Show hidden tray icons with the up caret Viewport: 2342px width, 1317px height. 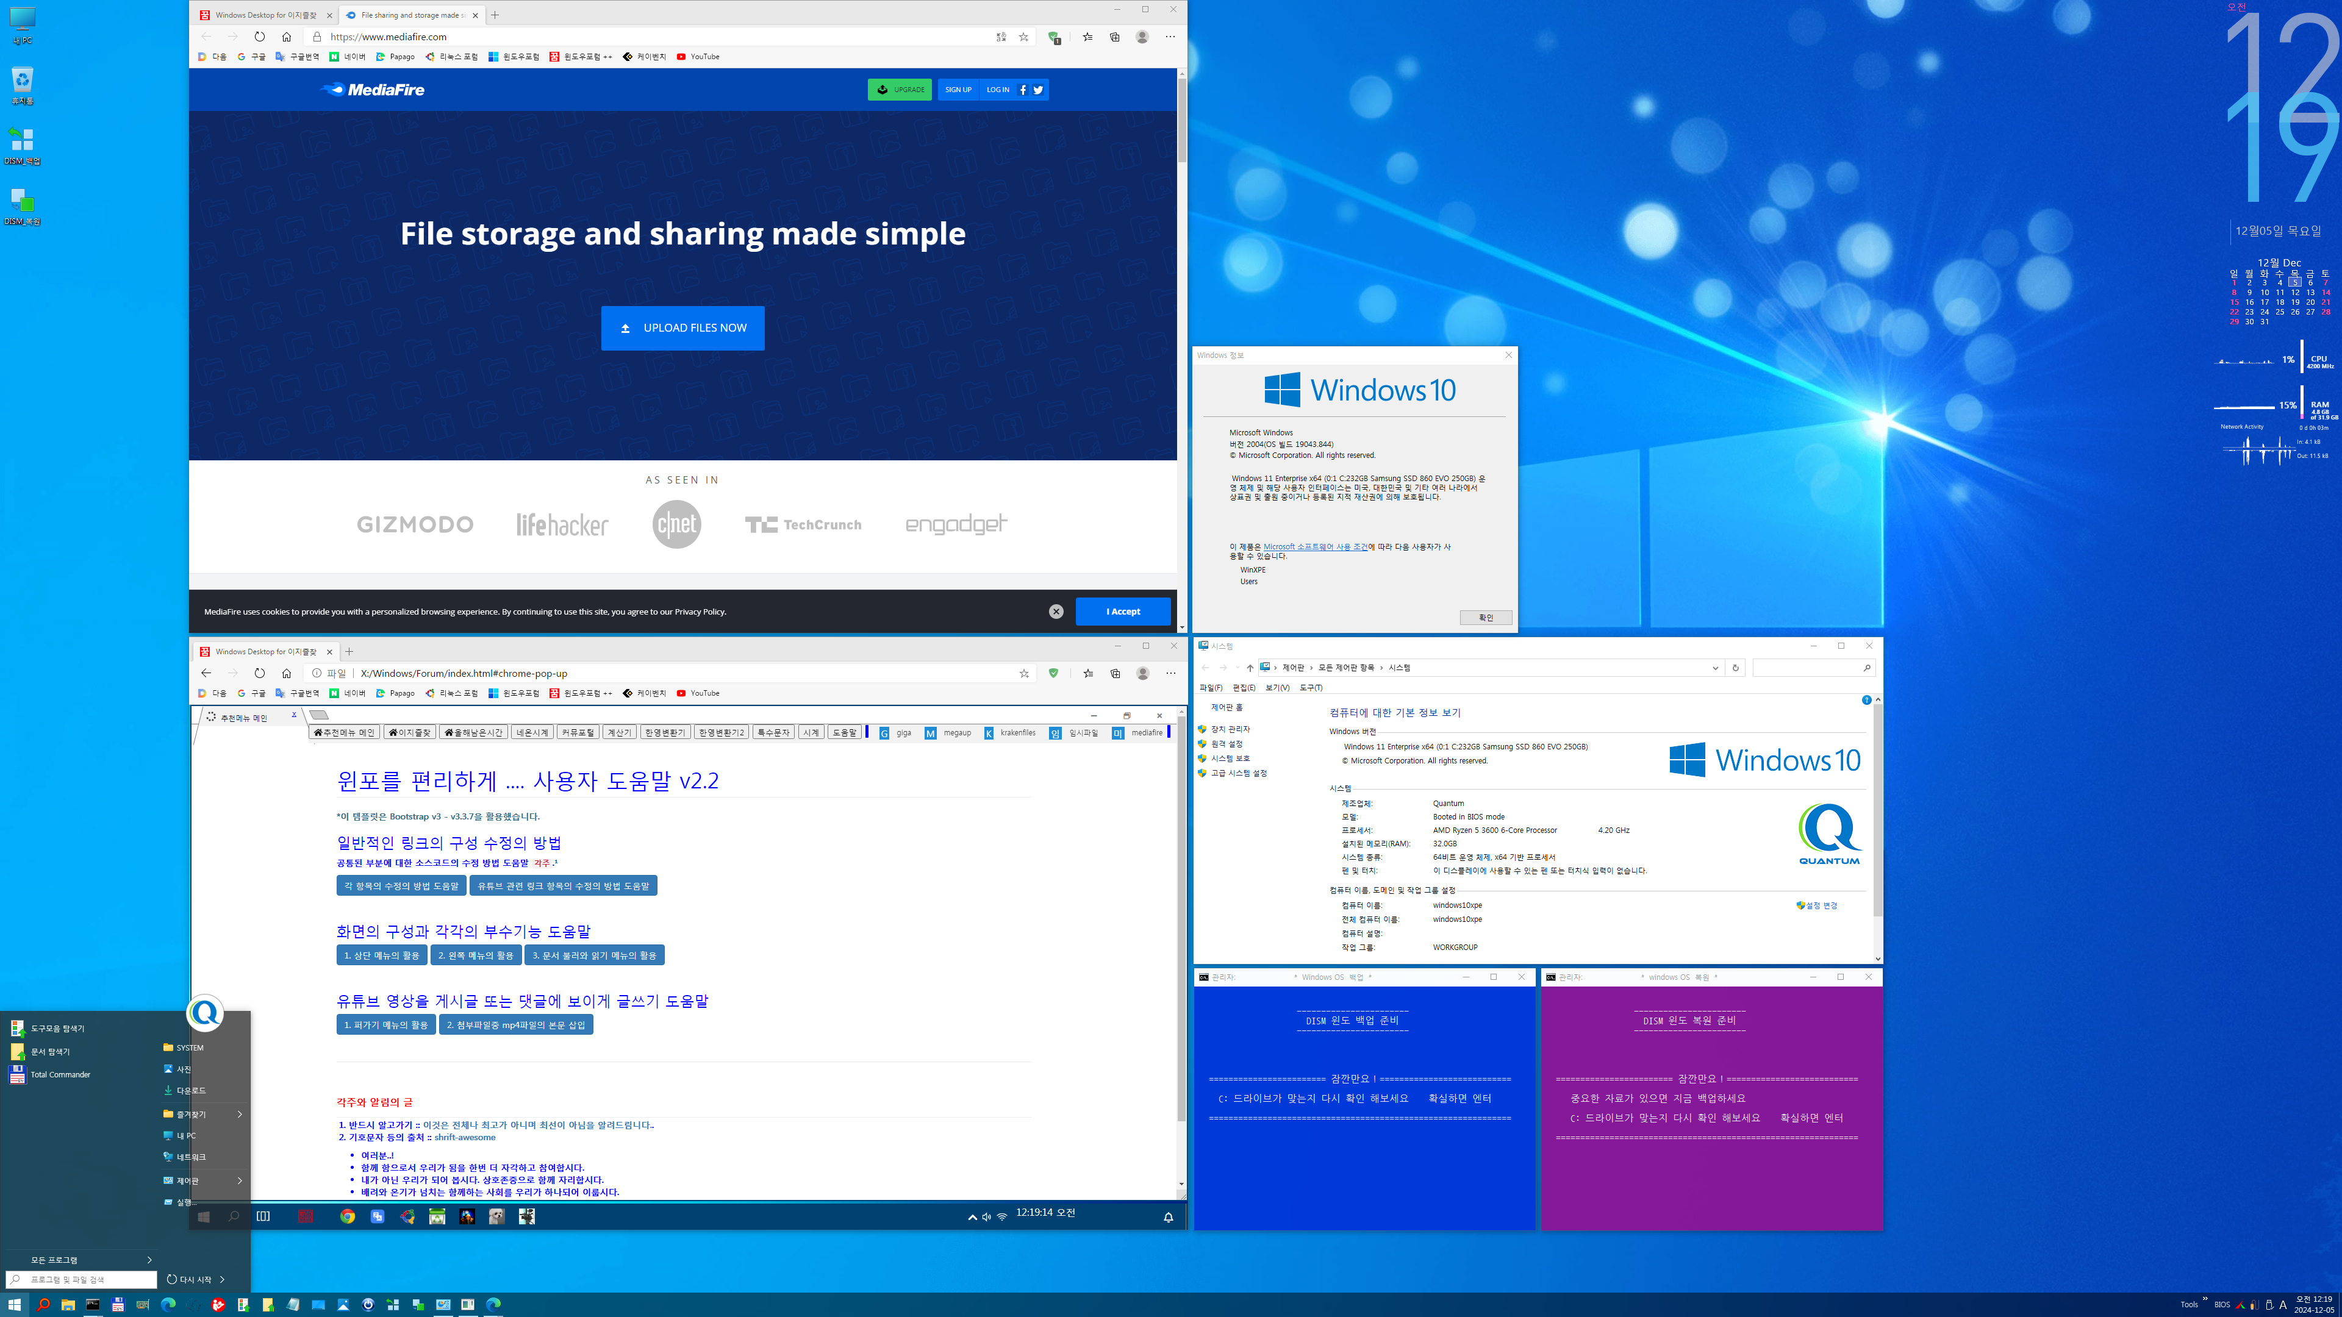pyautogui.click(x=972, y=1217)
